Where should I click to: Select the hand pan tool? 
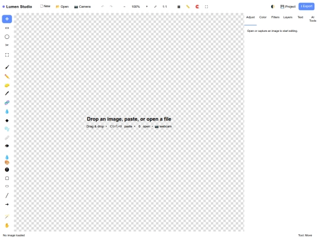[x=7, y=225]
